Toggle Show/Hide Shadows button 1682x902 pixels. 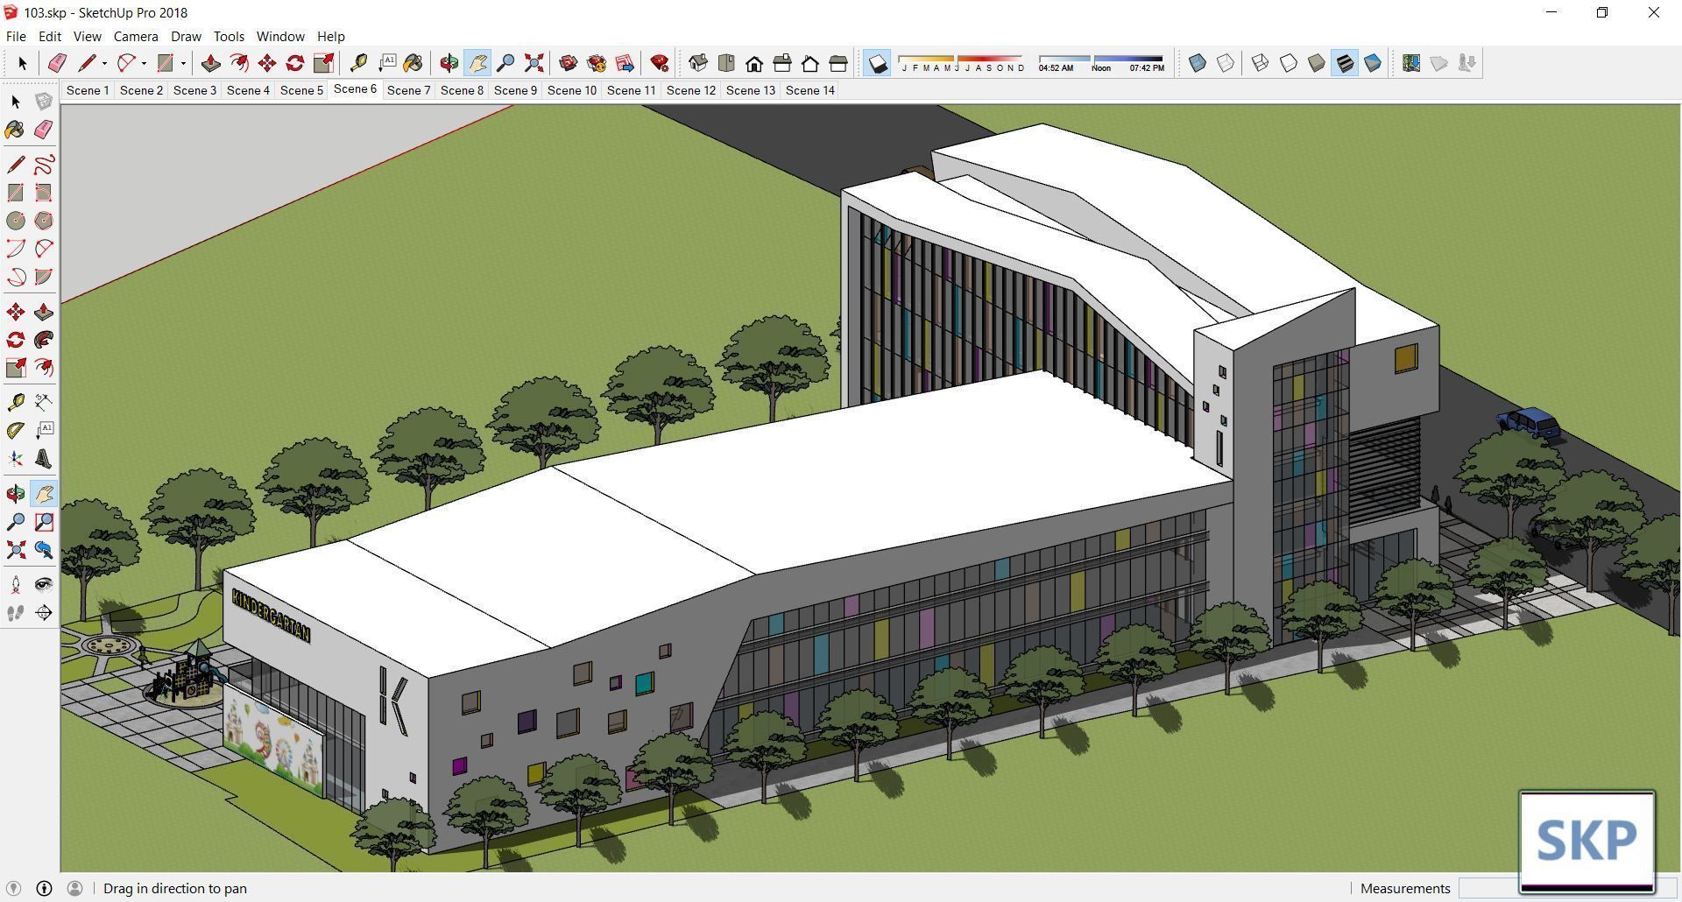[x=877, y=63]
